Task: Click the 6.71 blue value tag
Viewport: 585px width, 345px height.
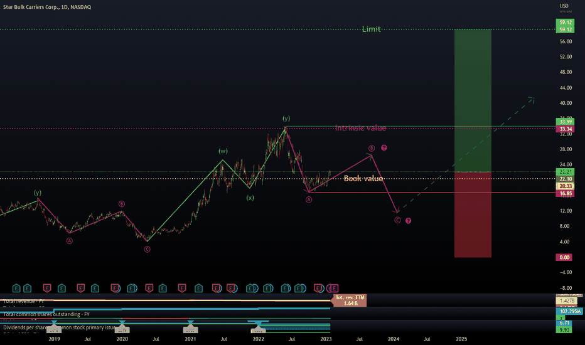Action: 564,322
